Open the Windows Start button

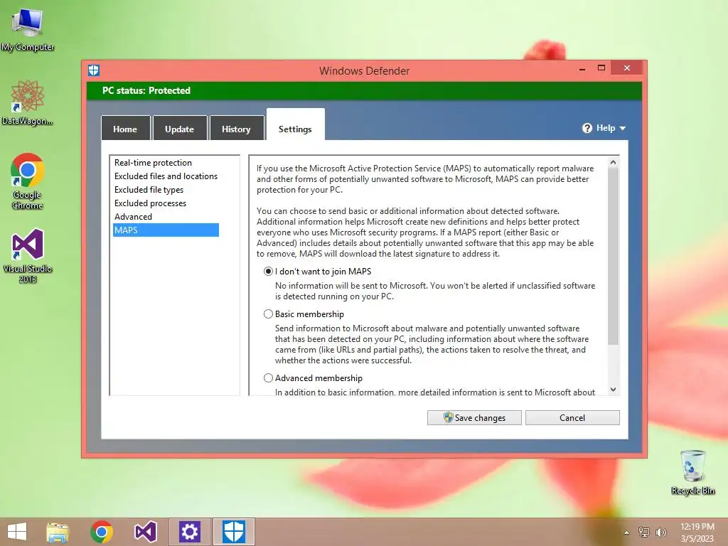click(x=17, y=532)
